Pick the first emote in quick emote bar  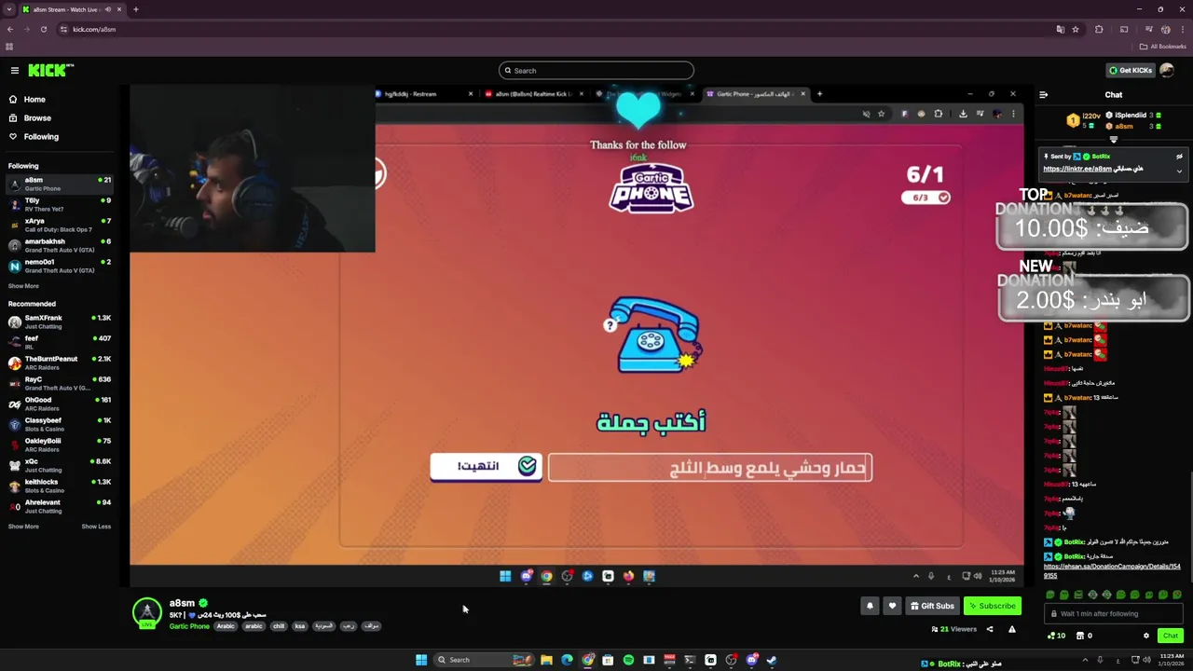[1050, 595]
